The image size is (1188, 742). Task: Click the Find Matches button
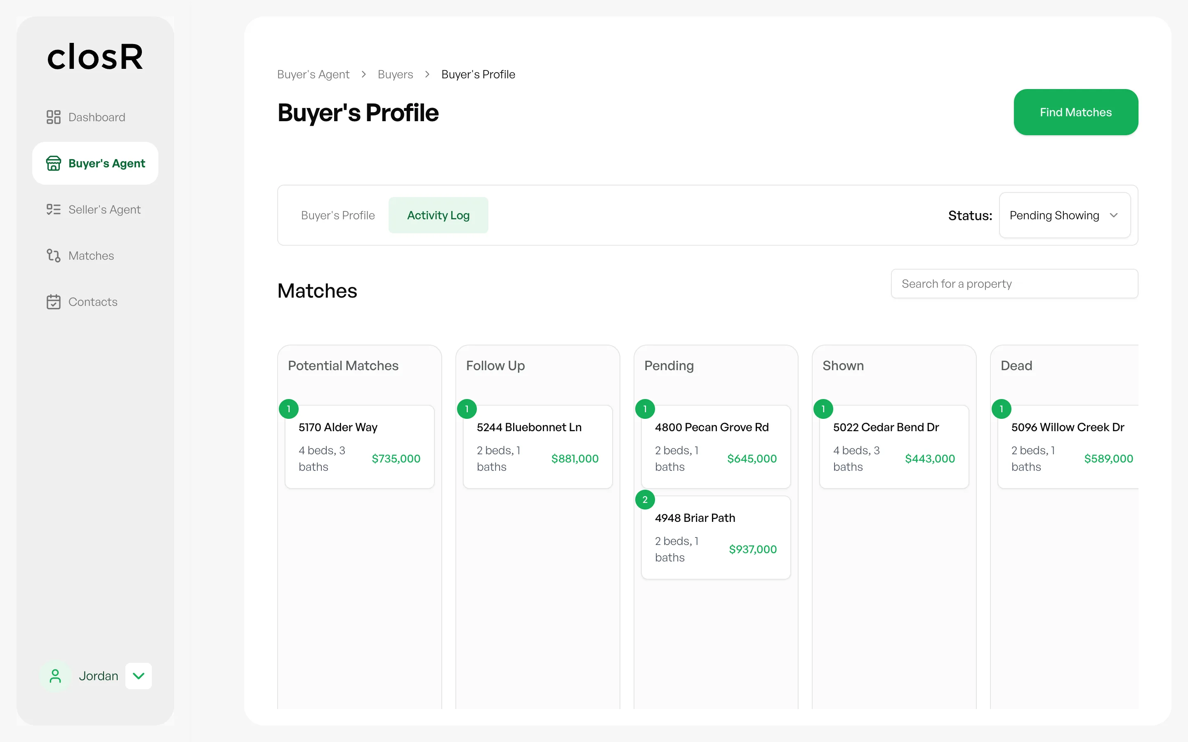1075,113
